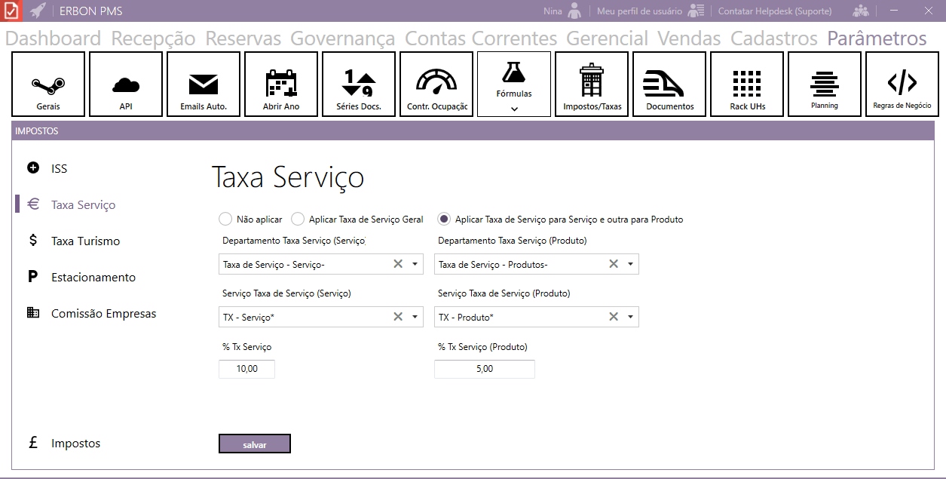Open Emails Auto. envelope tile
946x479 pixels.
tap(204, 84)
